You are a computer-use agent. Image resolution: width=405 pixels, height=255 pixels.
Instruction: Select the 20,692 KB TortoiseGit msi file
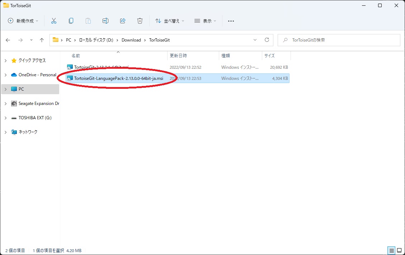tap(178, 67)
